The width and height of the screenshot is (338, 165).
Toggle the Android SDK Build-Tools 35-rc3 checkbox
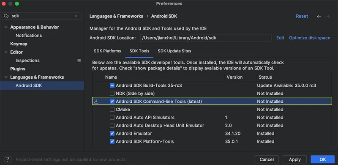point(112,85)
